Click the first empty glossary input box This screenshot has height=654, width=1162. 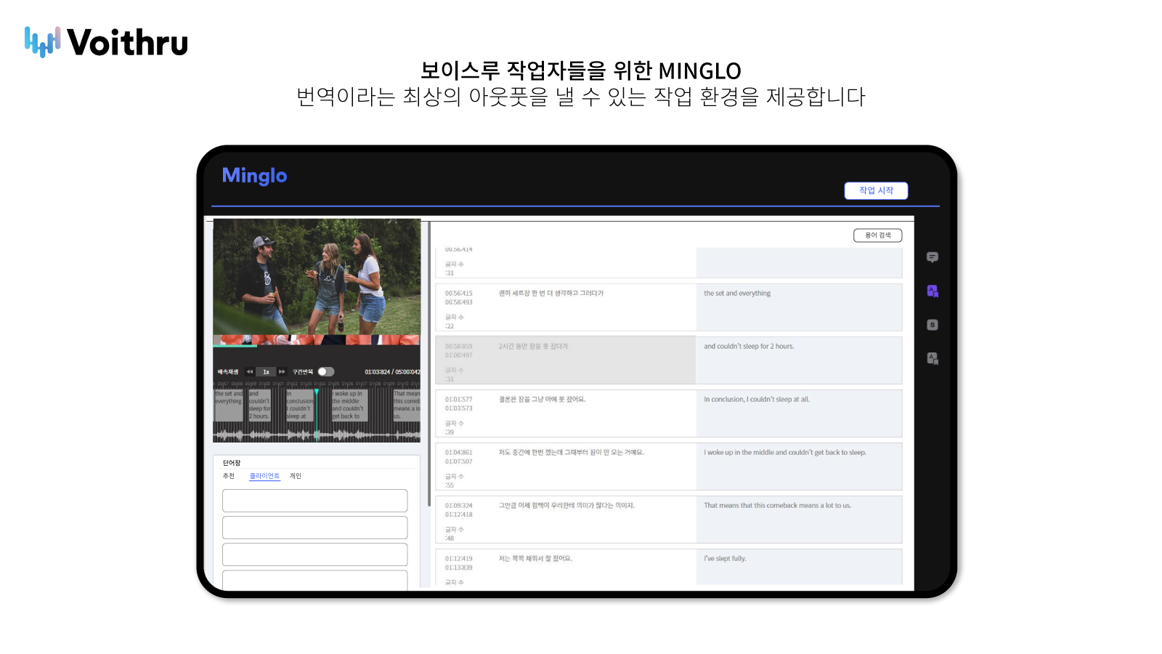pos(314,501)
